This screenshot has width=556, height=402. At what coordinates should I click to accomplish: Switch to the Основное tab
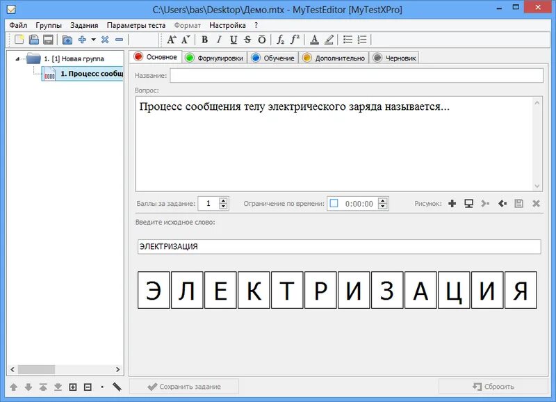click(x=156, y=57)
